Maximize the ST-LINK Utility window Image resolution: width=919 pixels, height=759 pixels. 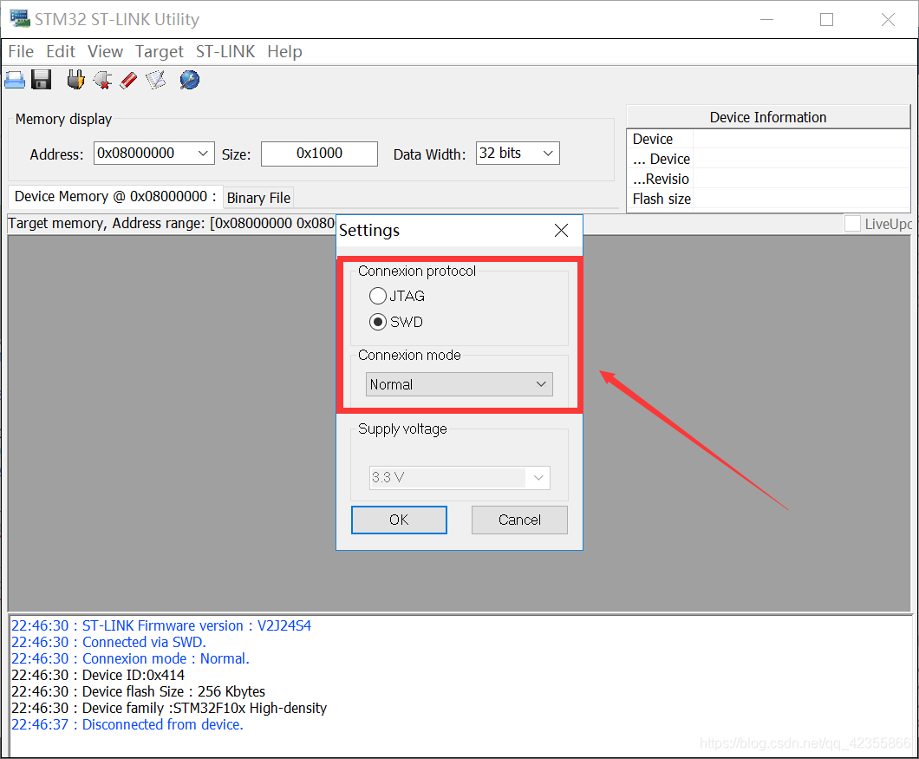[826, 19]
